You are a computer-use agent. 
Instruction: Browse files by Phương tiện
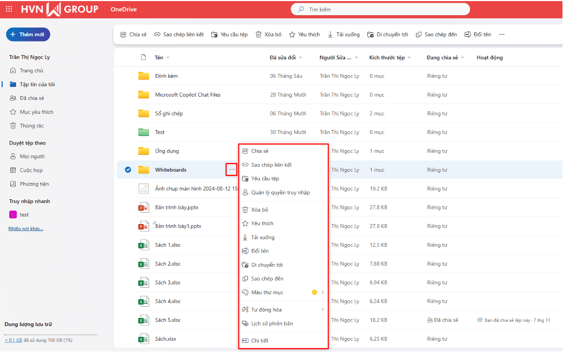point(29,184)
